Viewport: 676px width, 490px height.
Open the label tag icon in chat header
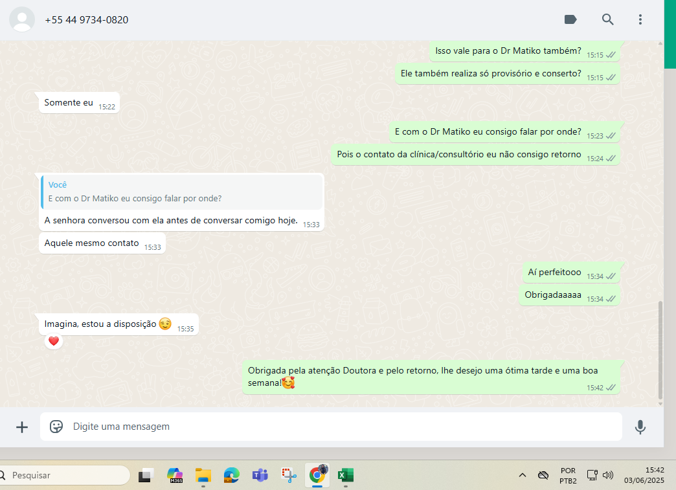click(570, 19)
